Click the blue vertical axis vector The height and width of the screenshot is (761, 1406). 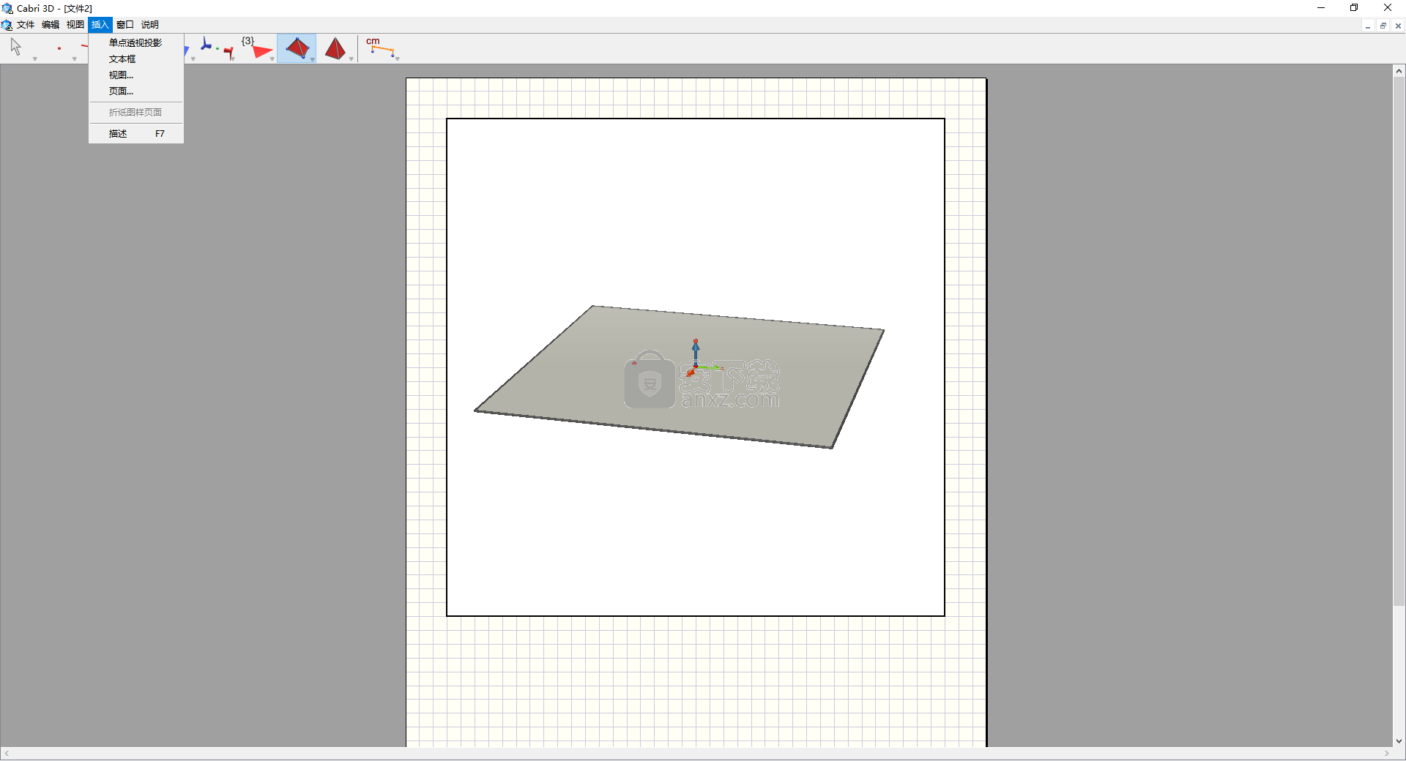tap(696, 352)
